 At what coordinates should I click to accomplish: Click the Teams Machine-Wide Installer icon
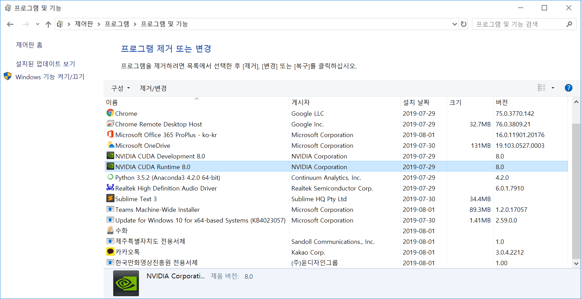coord(110,209)
